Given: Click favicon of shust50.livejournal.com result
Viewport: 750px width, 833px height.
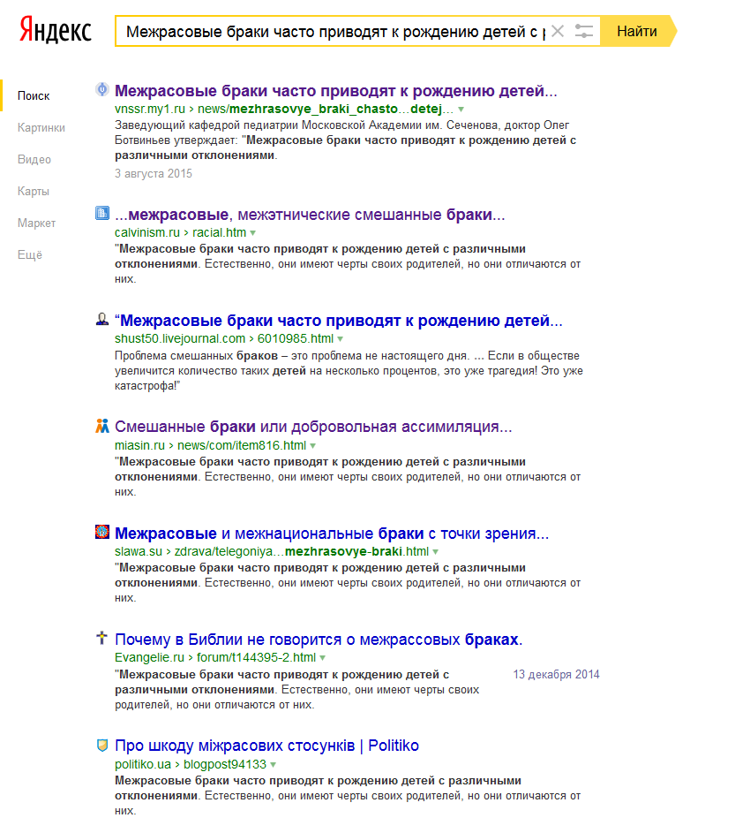Looking at the screenshot, I should [101, 319].
